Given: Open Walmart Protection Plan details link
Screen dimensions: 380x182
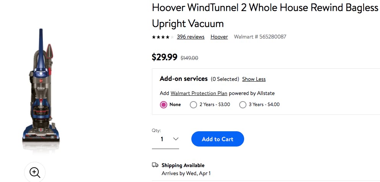Looking at the screenshot, I should 199,93.
